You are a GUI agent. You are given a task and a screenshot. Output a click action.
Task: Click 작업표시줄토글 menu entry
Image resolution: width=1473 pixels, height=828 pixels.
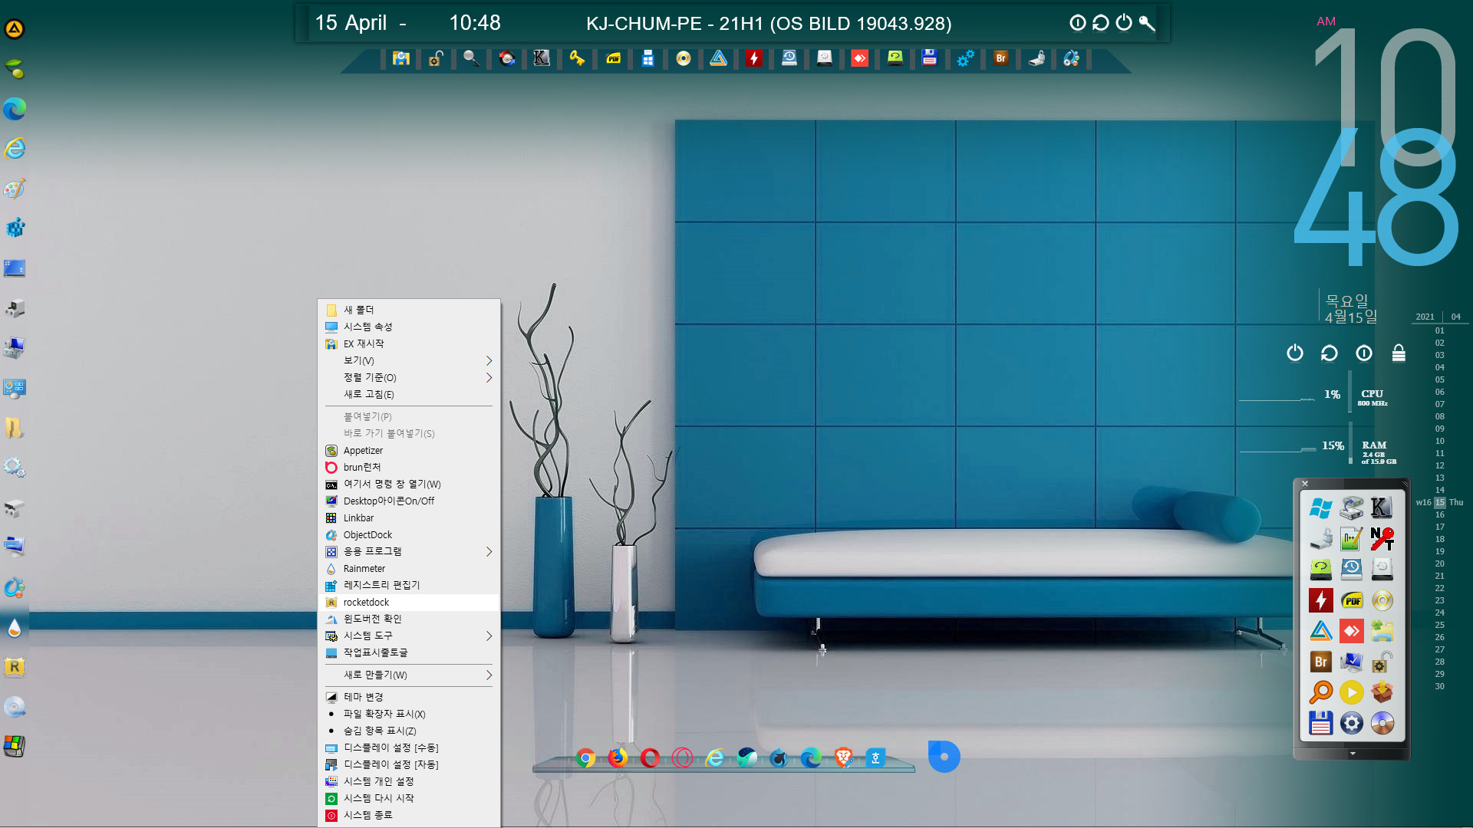pyautogui.click(x=408, y=652)
